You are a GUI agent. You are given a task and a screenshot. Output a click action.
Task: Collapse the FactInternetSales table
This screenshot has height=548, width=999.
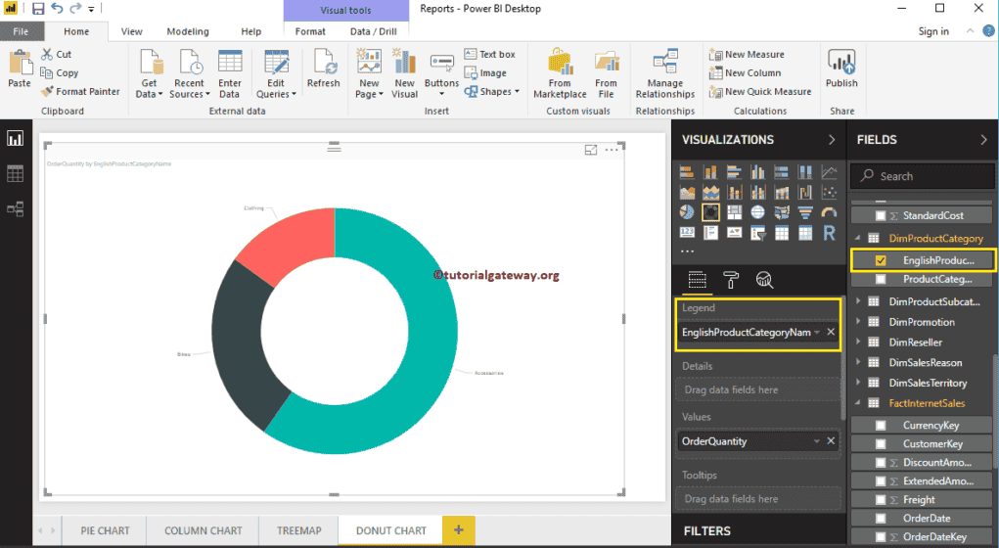pyautogui.click(x=858, y=403)
